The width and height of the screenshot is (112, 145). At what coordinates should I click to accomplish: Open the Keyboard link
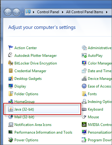click(x=95, y=109)
